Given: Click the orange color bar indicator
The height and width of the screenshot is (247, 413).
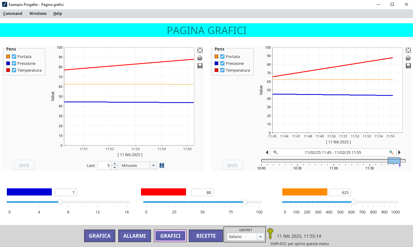Looking at the screenshot, I should point(305,192).
